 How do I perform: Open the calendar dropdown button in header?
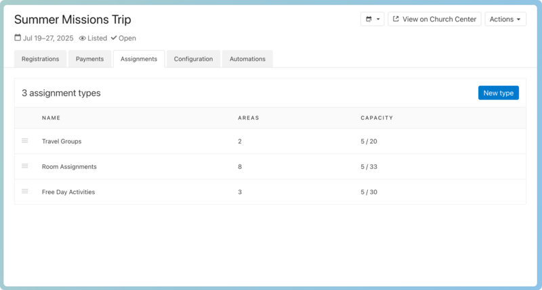pyautogui.click(x=372, y=20)
